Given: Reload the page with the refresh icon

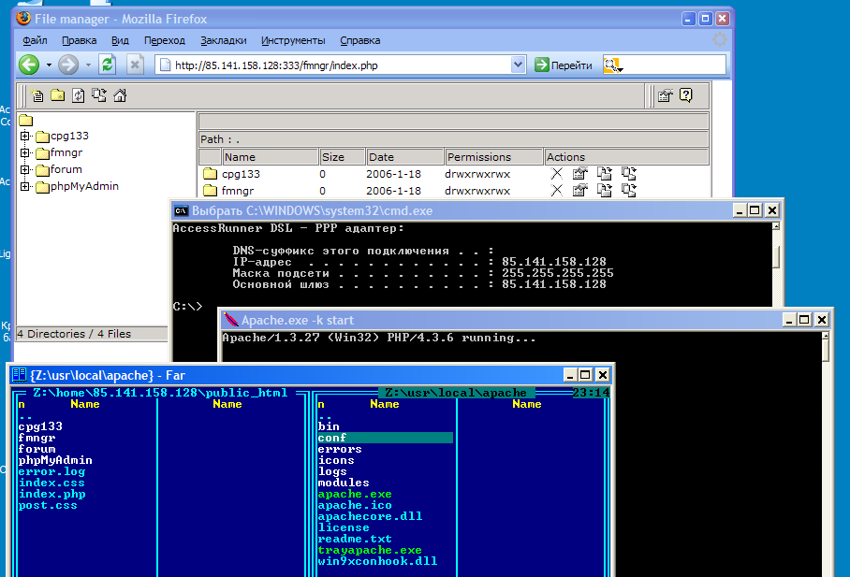Looking at the screenshot, I should coord(108,65).
